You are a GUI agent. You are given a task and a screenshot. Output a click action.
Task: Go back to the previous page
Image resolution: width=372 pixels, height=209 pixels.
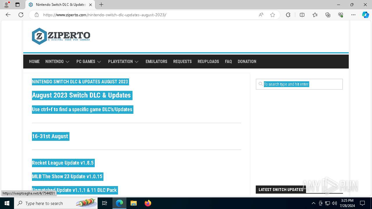click(x=8, y=15)
